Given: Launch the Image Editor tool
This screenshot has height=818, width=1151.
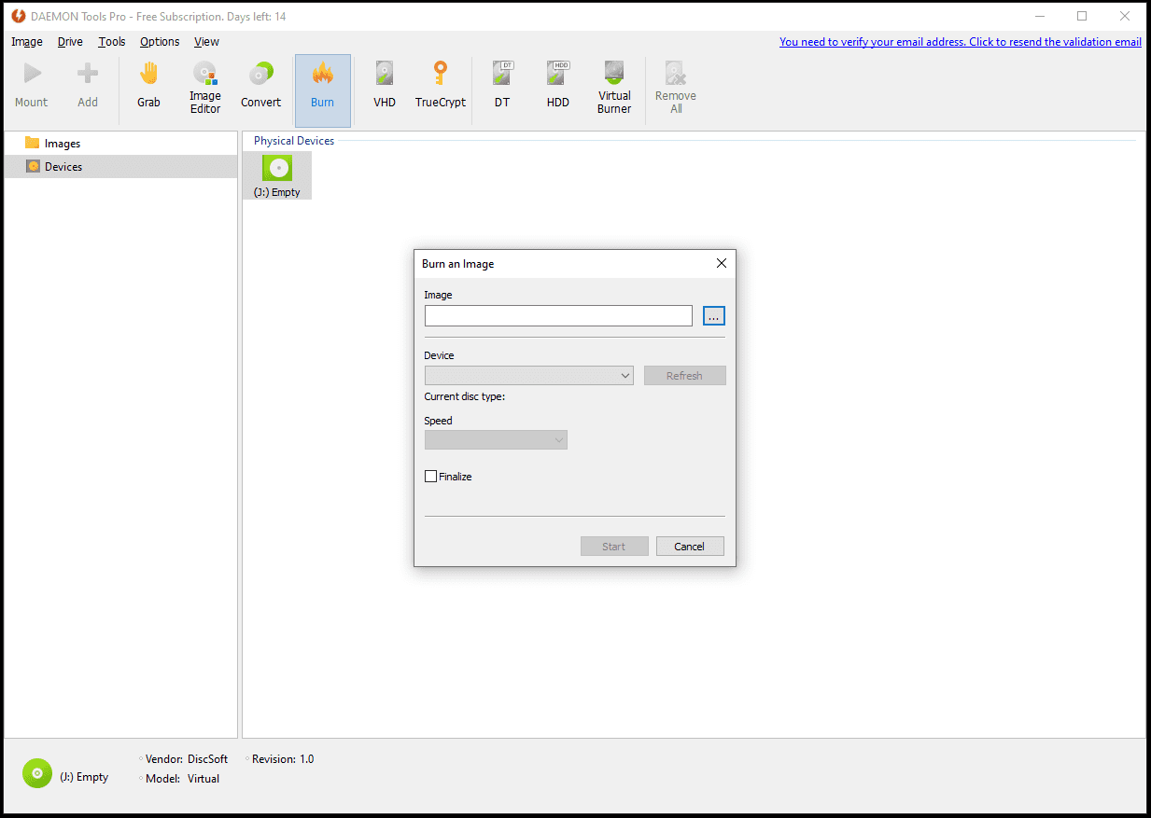Looking at the screenshot, I should click(205, 89).
